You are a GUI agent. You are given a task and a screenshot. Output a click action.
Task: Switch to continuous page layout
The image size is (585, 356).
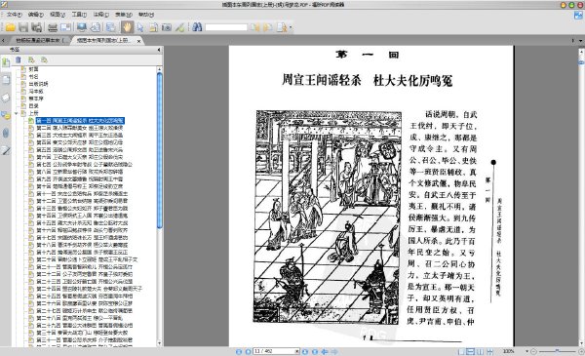pos(471,351)
